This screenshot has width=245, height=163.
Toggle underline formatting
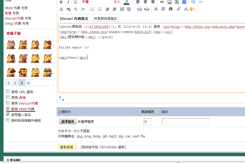pos(76,2)
